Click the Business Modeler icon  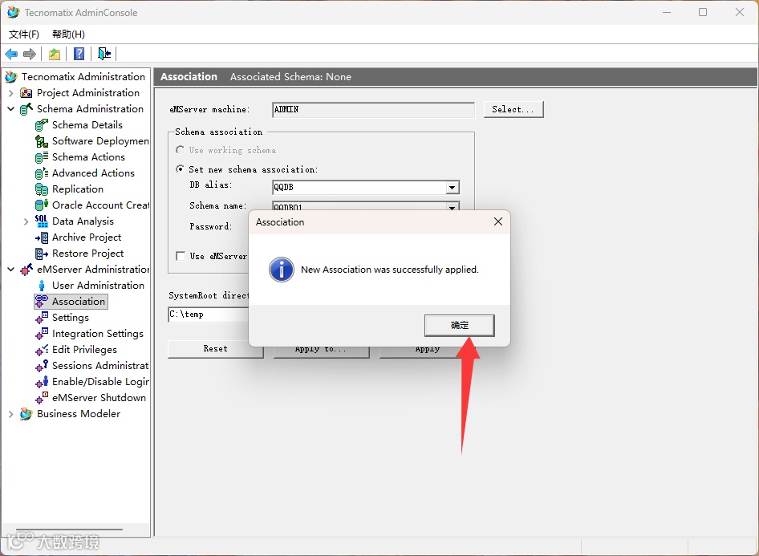(x=26, y=414)
